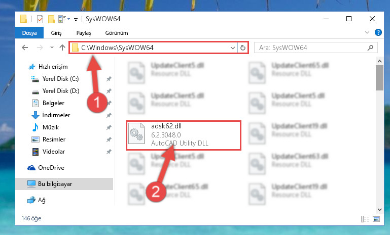390x235 pixels.
Task: Click the New folder quick access icon
Action: pyautogui.click(x=51, y=19)
